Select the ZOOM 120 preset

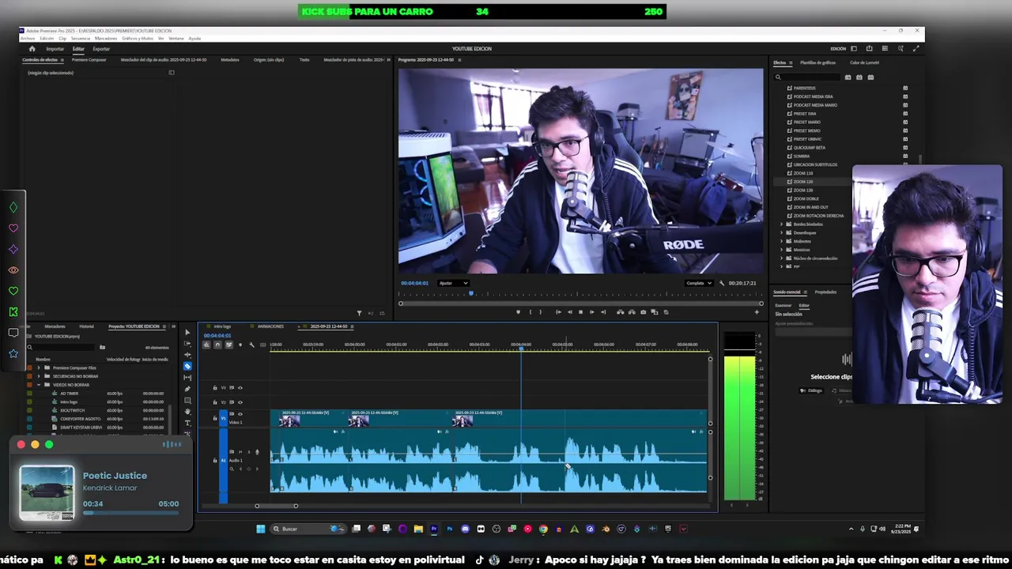[x=802, y=182]
